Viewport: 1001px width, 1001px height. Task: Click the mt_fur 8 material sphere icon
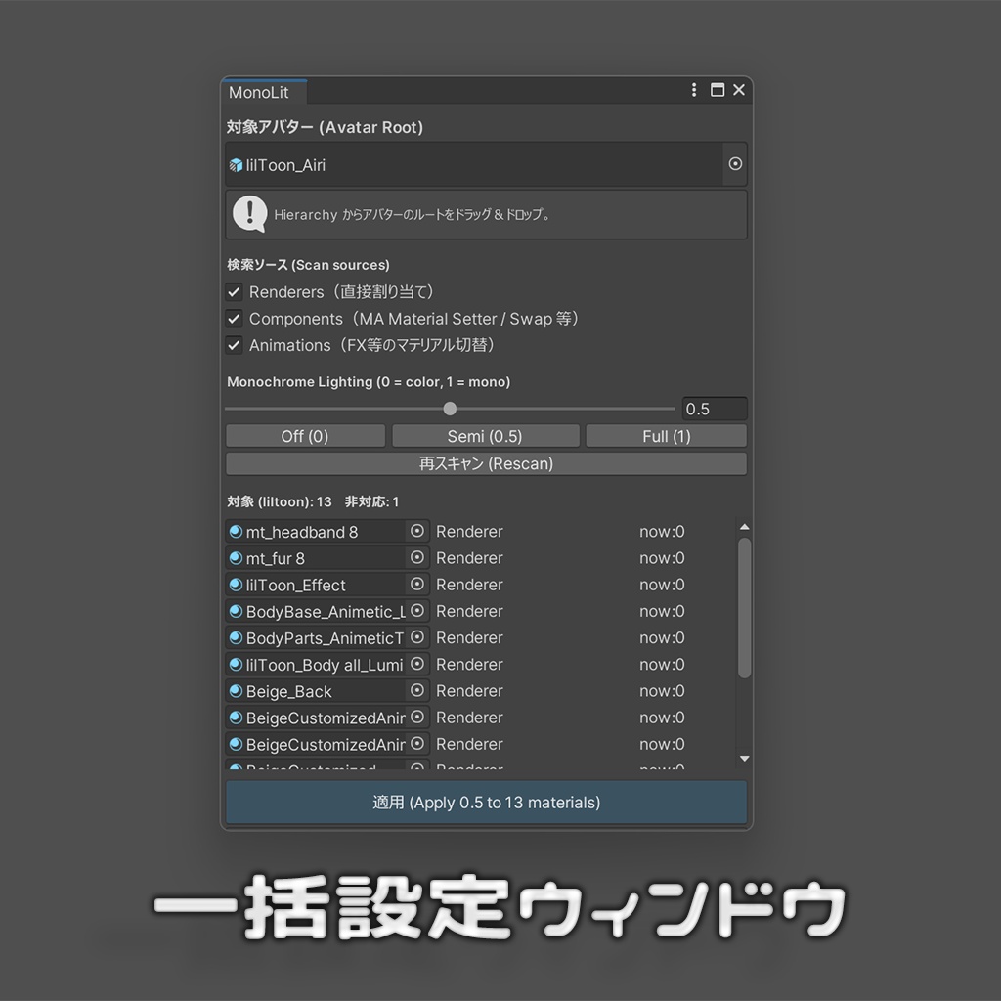236,558
